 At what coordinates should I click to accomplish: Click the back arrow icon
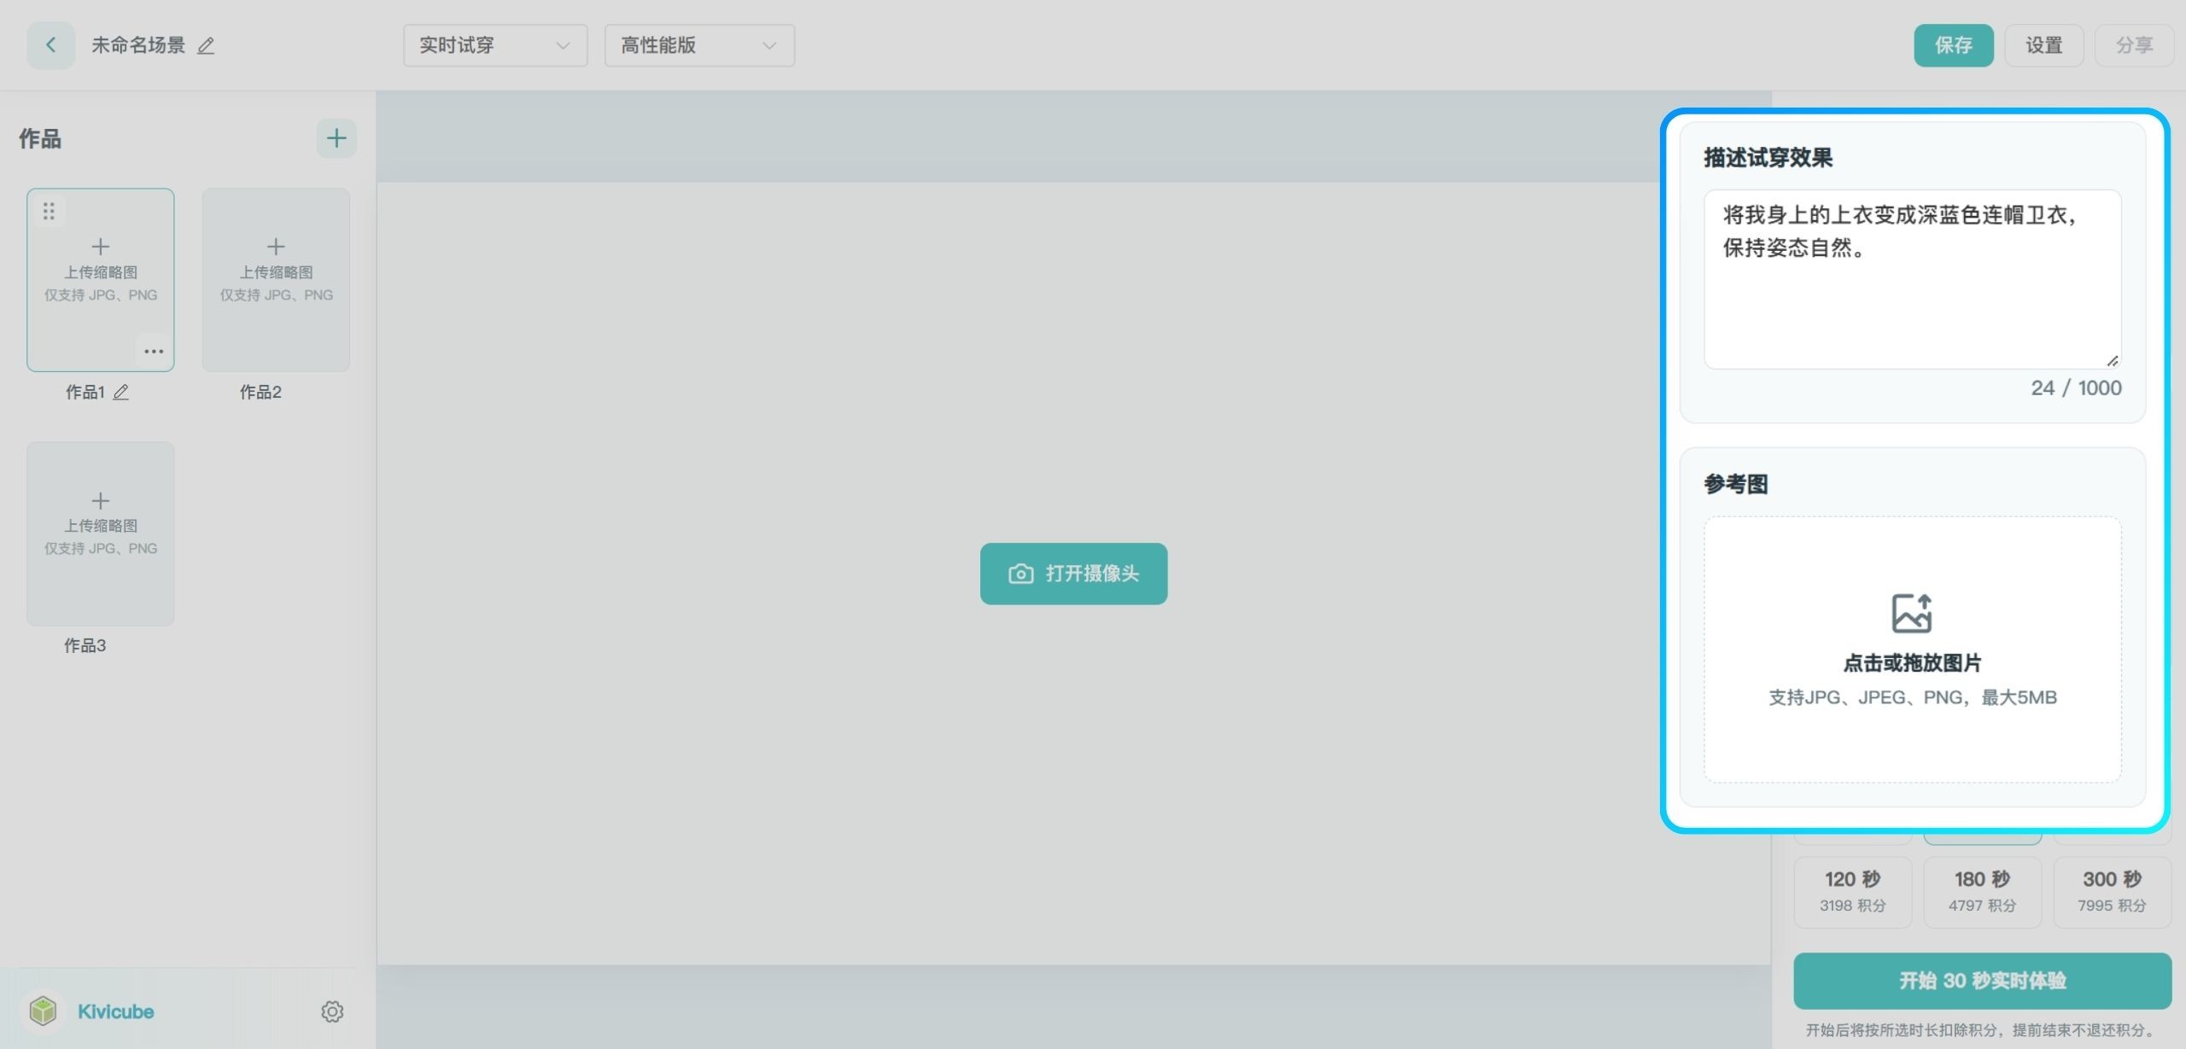50,45
